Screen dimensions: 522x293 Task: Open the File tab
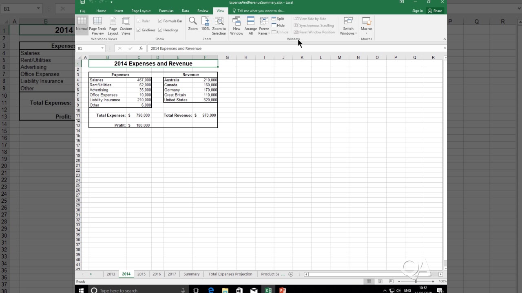[83, 11]
